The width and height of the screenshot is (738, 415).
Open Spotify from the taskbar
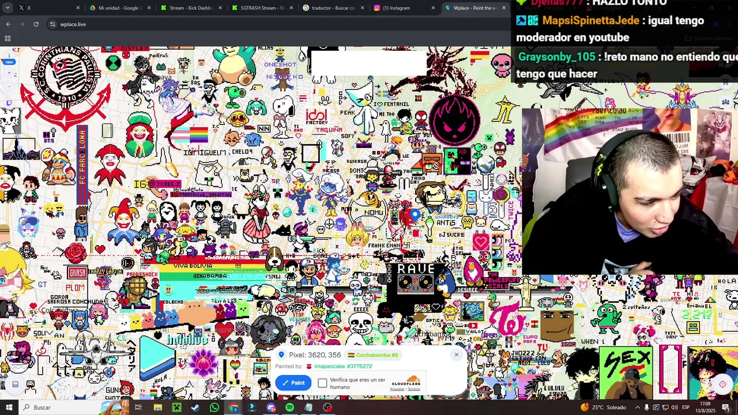click(289, 408)
